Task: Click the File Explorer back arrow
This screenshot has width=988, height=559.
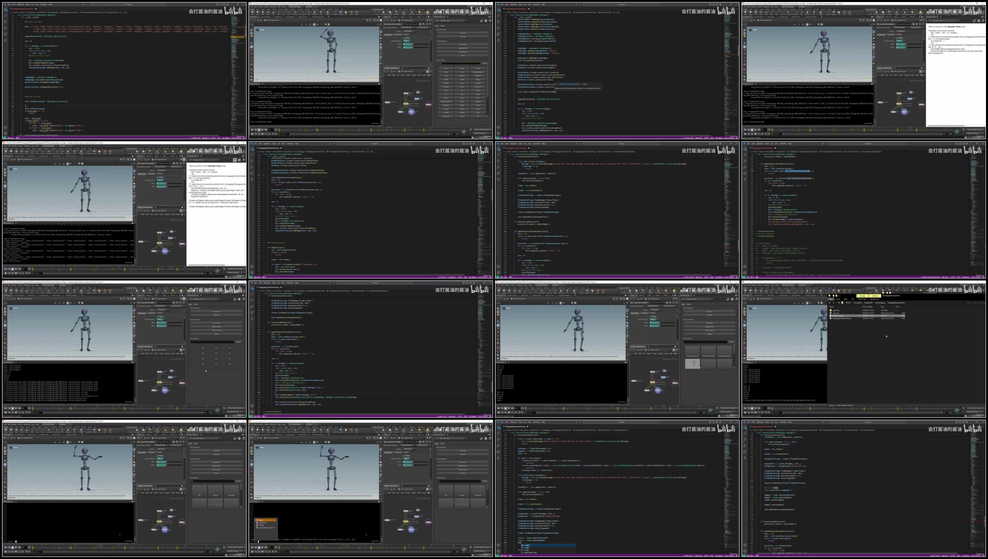Action: click(x=830, y=303)
